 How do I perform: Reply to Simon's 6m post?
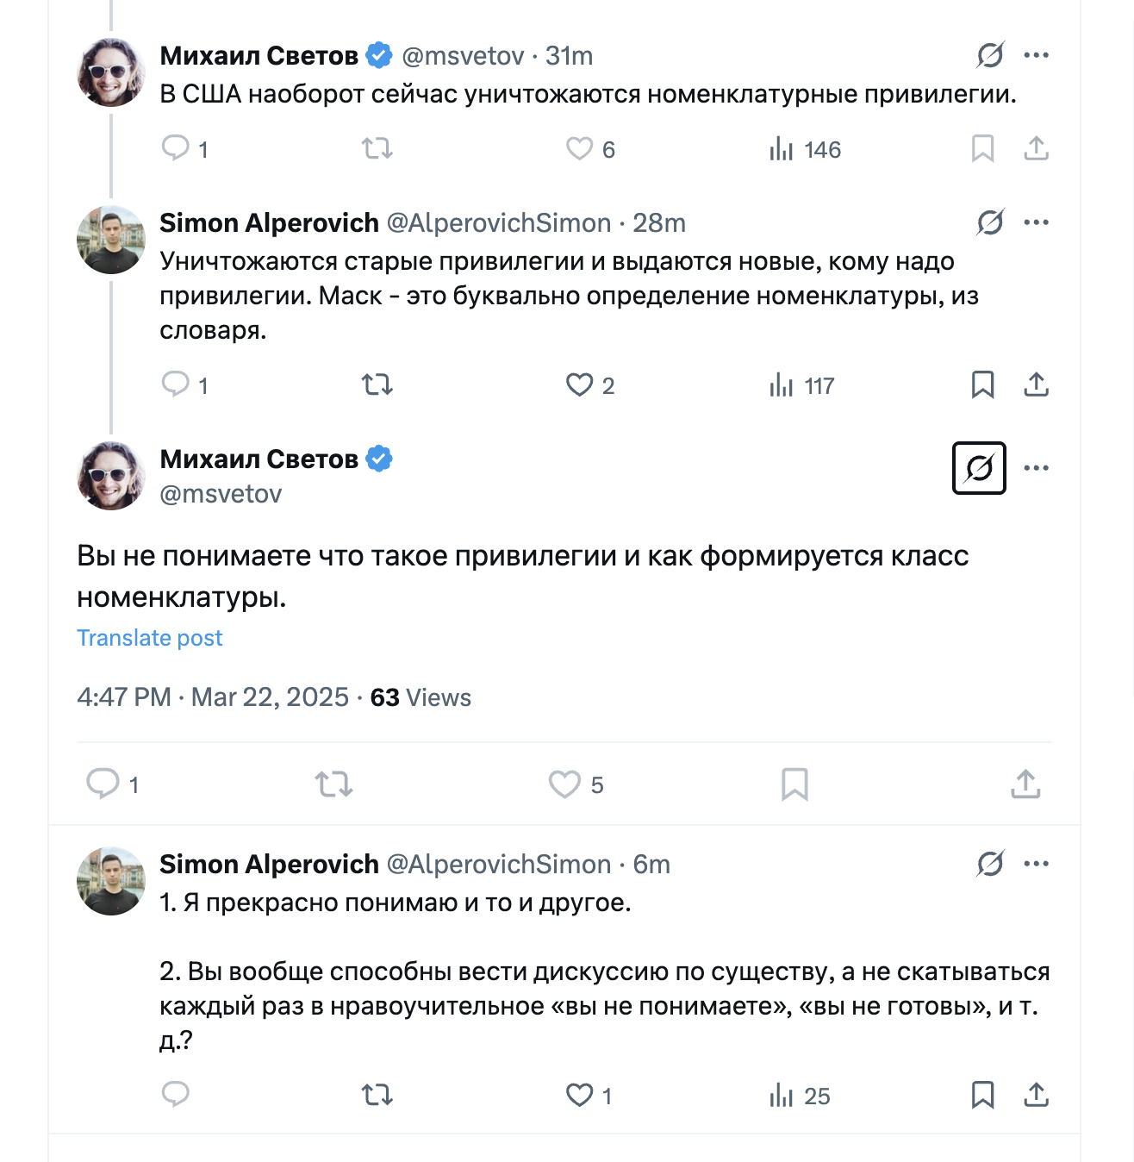click(176, 1095)
